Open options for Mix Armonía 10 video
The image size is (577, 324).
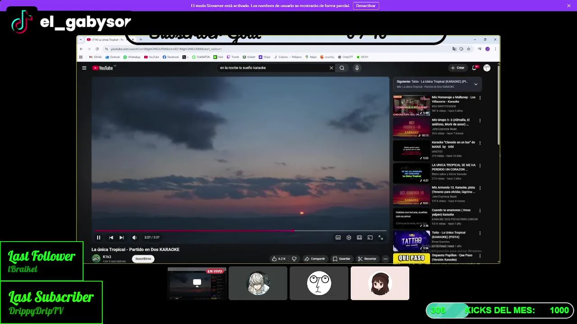(480, 188)
